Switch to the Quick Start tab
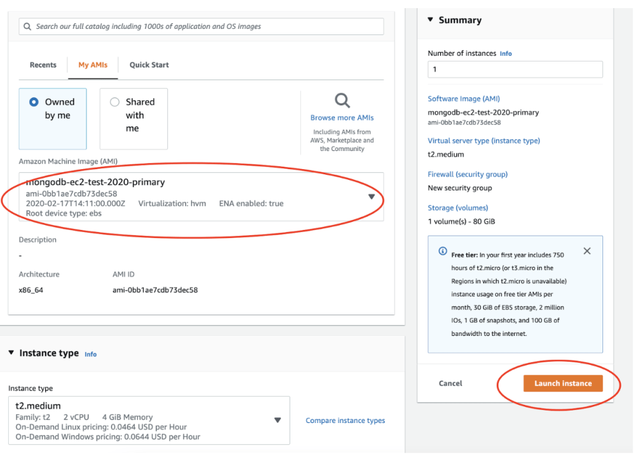 [x=149, y=65]
